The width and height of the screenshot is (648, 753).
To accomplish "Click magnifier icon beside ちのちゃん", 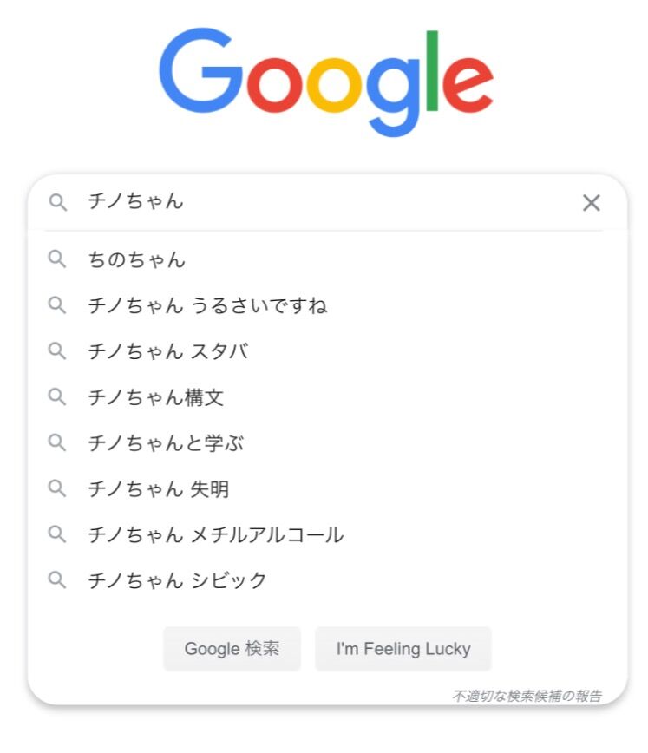I will pos(57,259).
